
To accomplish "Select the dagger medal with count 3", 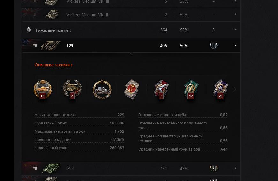I will tap(161, 89).
